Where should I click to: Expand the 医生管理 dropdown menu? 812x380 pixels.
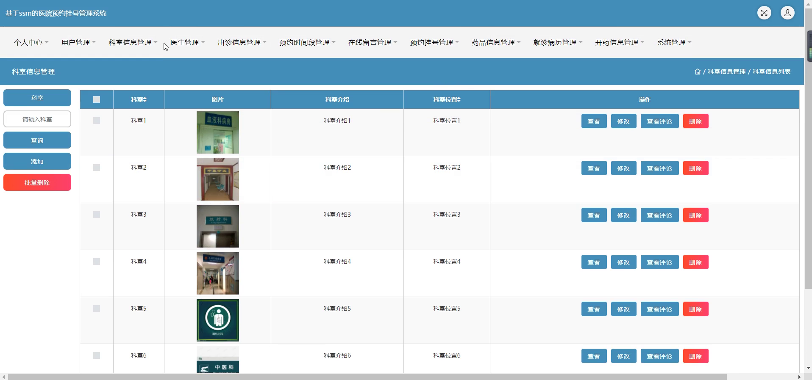[187, 42]
